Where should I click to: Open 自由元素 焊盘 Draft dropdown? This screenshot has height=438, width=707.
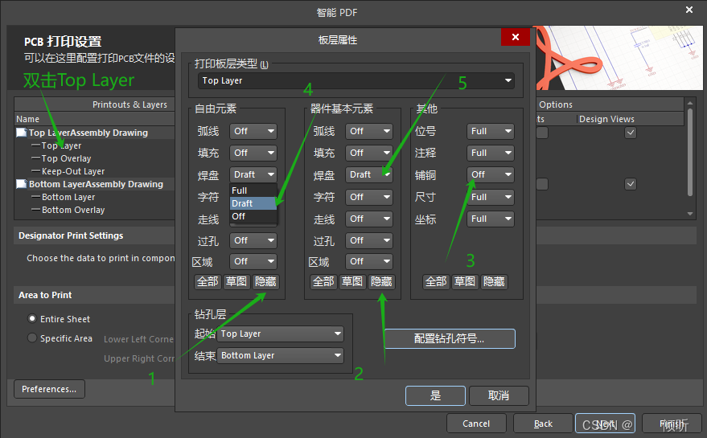253,174
